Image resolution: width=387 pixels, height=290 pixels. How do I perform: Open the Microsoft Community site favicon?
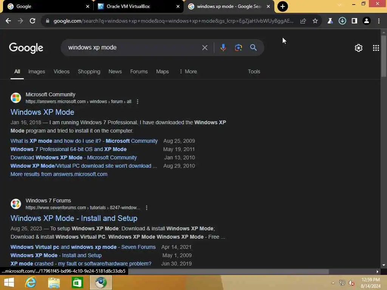click(16, 98)
